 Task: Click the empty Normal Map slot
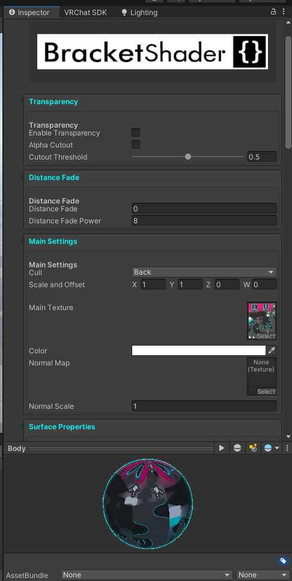[262, 377]
